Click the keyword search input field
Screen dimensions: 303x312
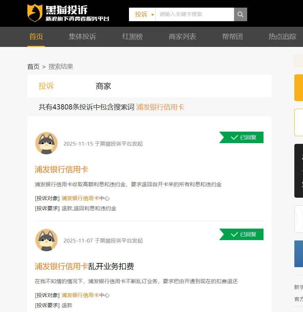[x=194, y=14]
